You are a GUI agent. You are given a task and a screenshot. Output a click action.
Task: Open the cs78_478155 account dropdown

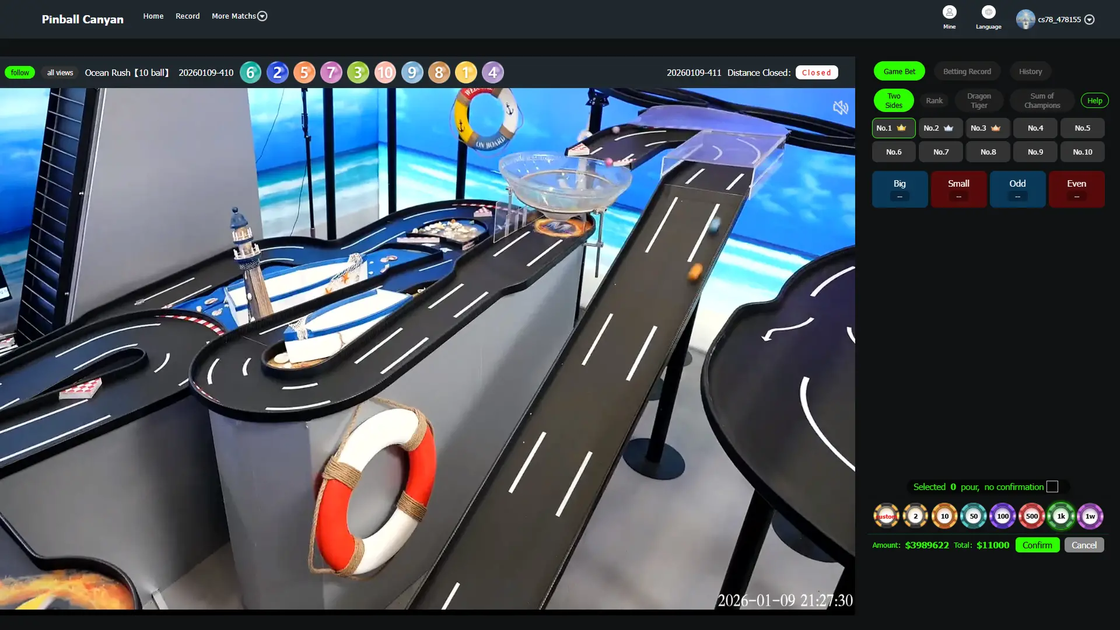click(1088, 20)
